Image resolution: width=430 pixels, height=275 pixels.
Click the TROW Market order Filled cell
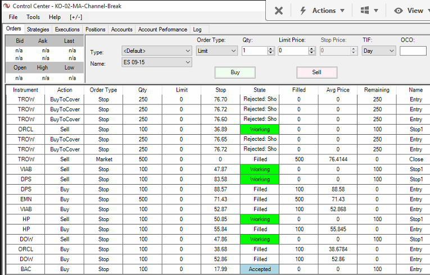260,159
